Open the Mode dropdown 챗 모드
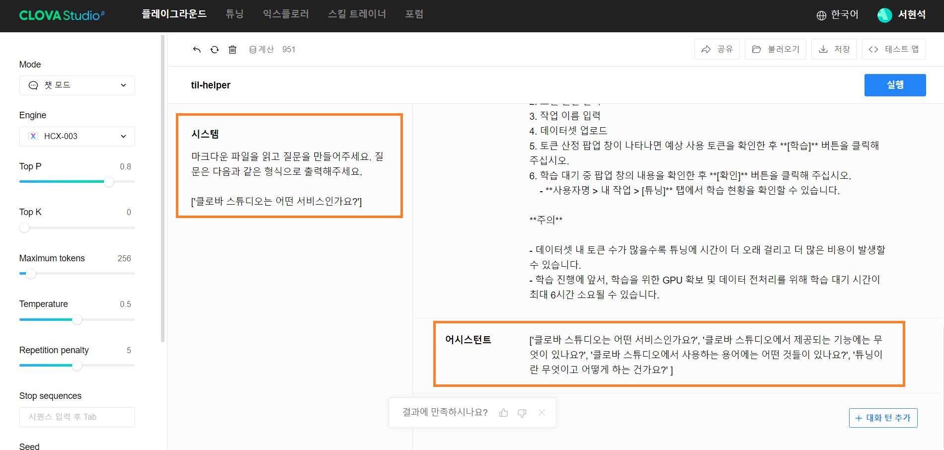Viewport: 944px width, 450px height. [x=77, y=85]
